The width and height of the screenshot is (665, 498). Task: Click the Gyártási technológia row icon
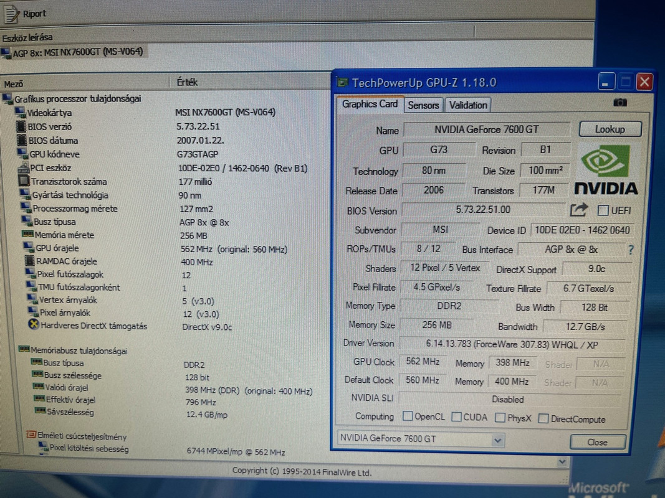(x=26, y=194)
